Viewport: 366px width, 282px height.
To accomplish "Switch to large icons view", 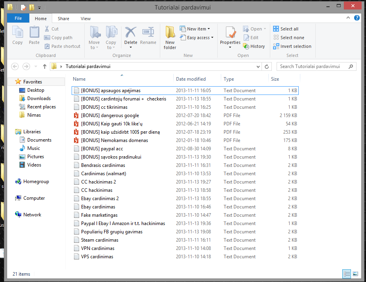I will (x=355, y=274).
